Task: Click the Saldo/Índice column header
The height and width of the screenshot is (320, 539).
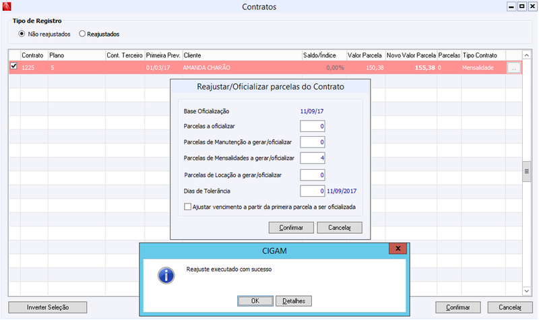Action: click(x=324, y=55)
